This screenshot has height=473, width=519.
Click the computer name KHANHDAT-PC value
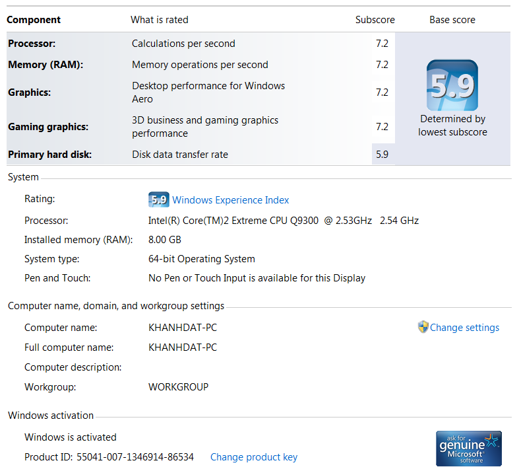coord(183,328)
